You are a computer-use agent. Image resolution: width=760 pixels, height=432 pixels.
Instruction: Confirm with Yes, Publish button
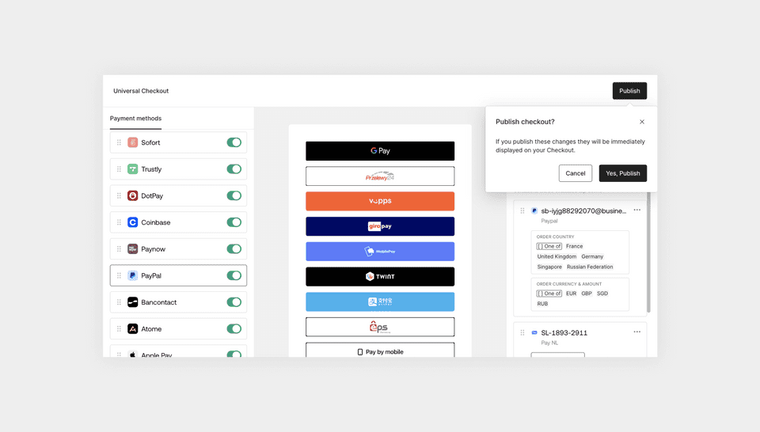[x=623, y=173]
